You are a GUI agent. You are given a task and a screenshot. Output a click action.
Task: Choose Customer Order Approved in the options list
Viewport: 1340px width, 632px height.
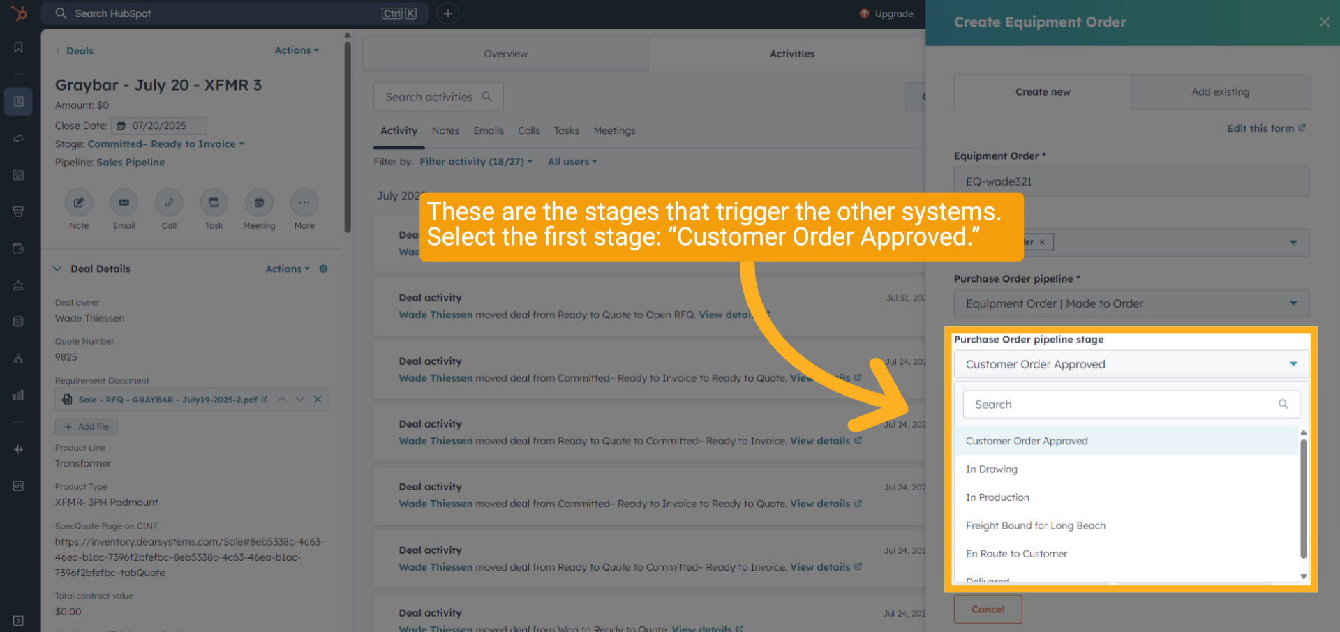point(1126,441)
